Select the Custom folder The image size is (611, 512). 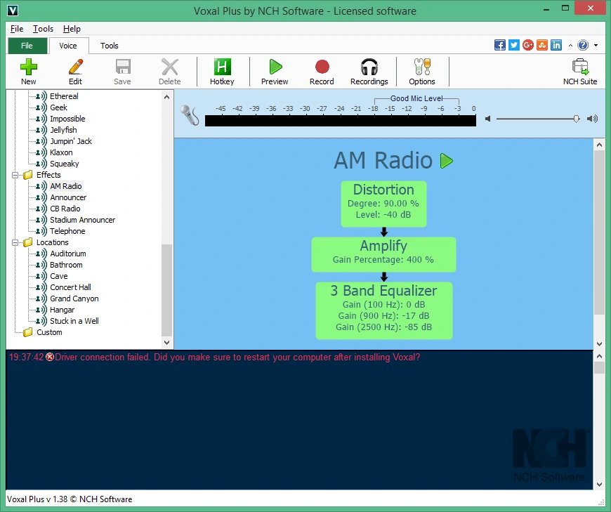tap(49, 332)
